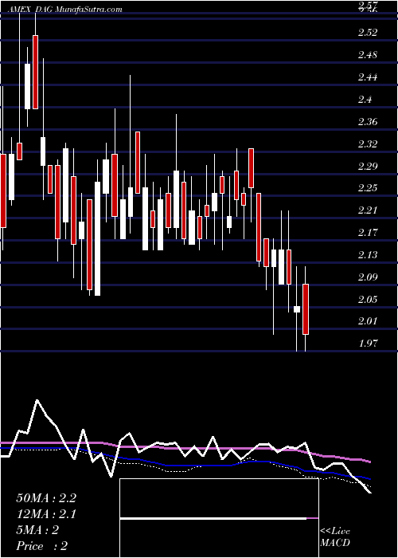Click the 2.32 price axis label
The image size is (398, 558).
368,144
